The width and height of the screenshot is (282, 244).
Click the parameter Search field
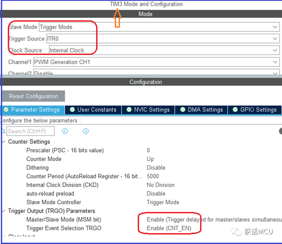(x=30, y=131)
